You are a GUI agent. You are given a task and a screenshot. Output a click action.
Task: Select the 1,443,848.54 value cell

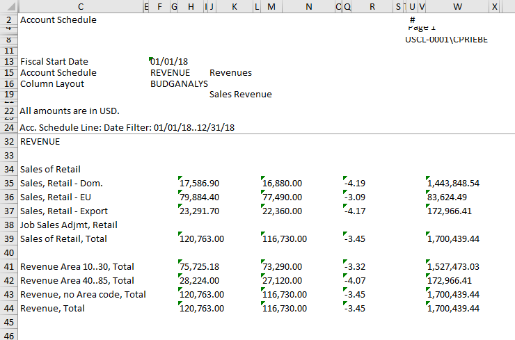454,184
